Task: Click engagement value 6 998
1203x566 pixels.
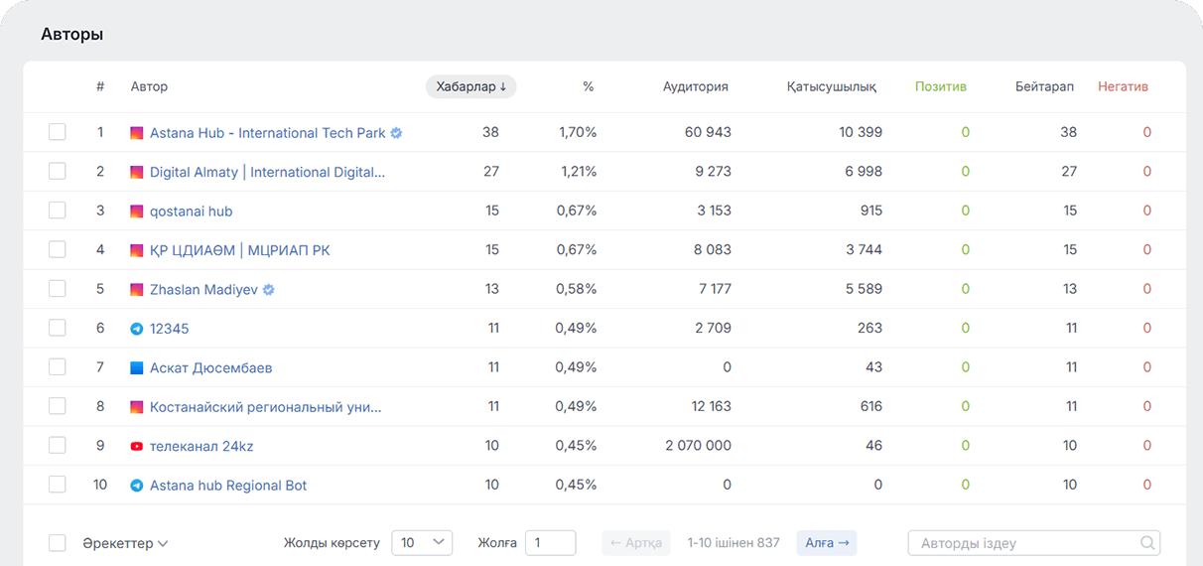Action: [864, 171]
